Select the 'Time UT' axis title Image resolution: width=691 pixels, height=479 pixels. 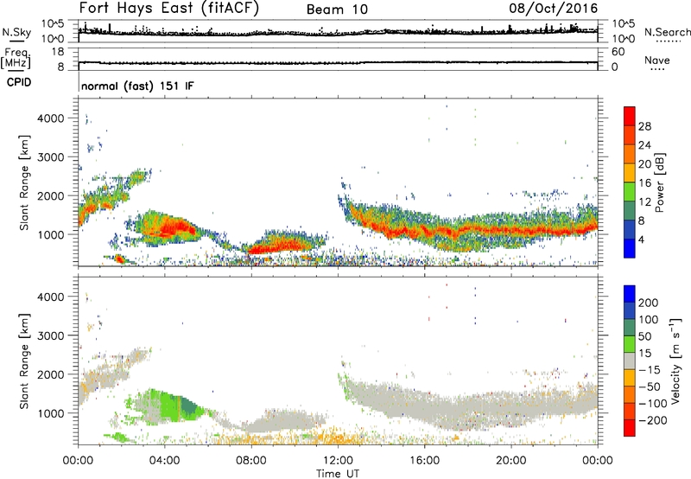point(338,474)
